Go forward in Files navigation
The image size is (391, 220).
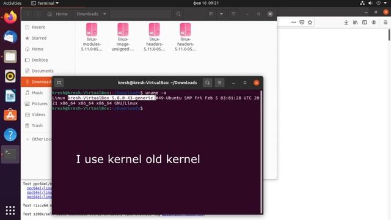click(x=37, y=14)
